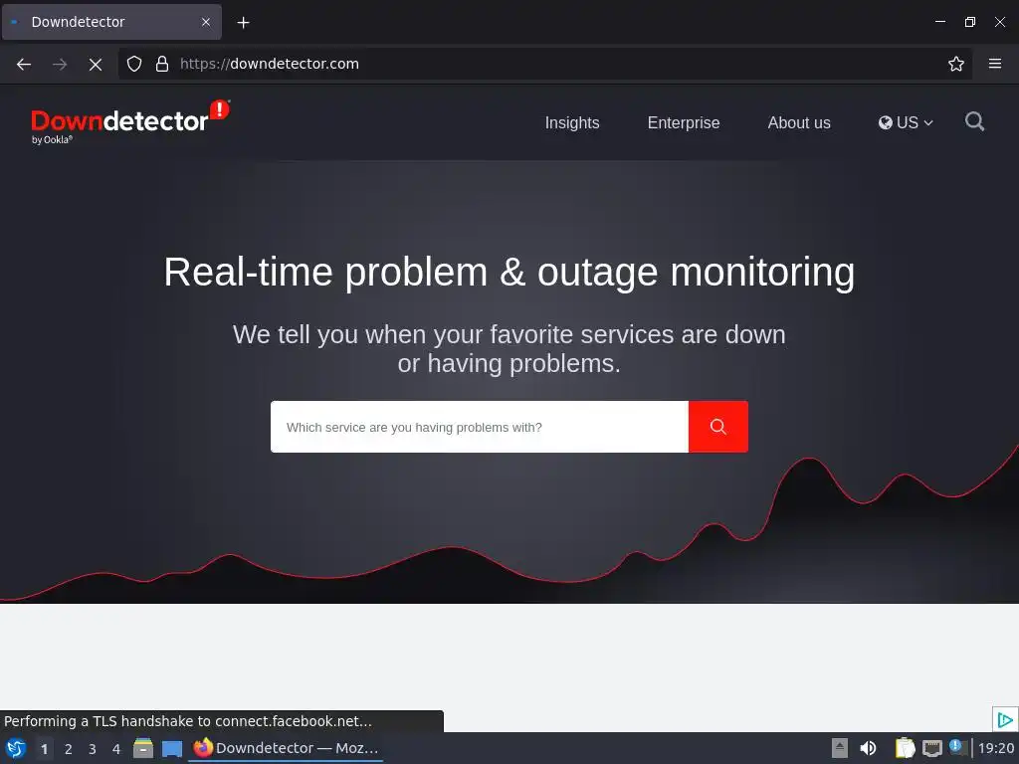
Task: Open clipboard manager tray icon
Action: 905,748
